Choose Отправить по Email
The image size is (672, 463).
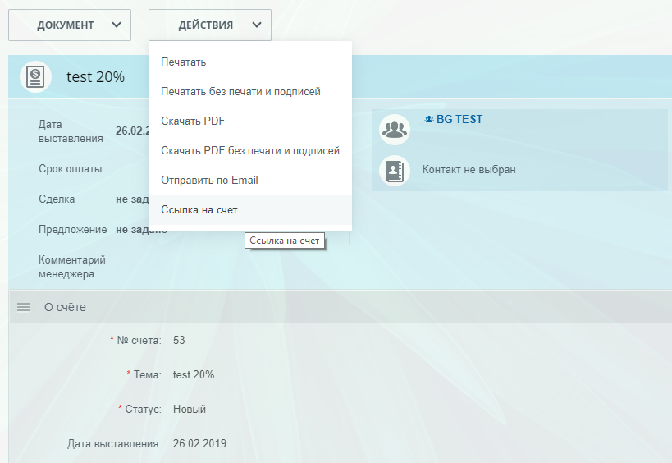pos(250,181)
